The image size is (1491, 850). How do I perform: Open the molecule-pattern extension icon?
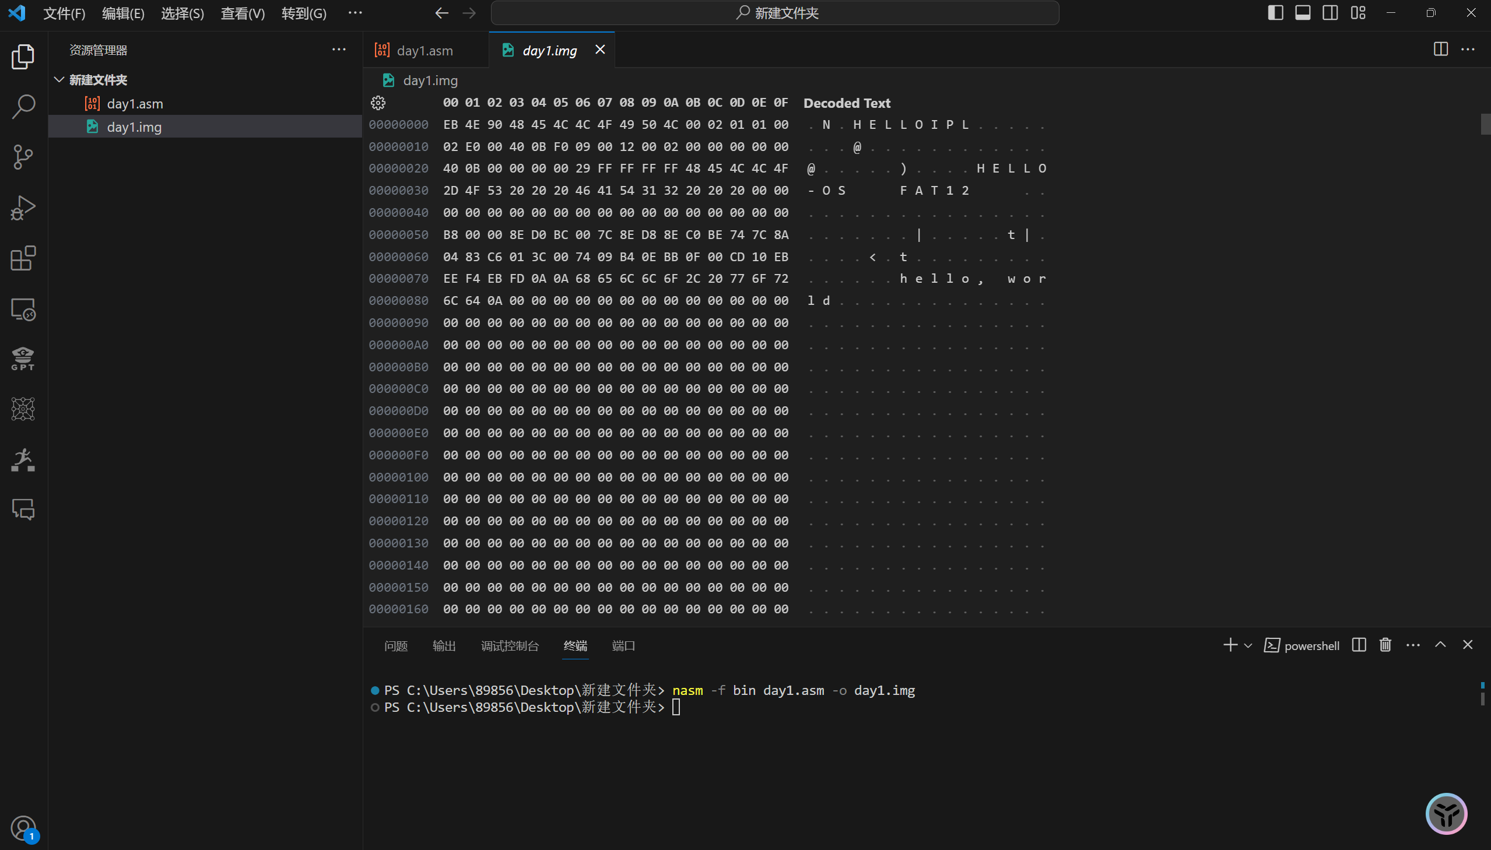tap(23, 409)
